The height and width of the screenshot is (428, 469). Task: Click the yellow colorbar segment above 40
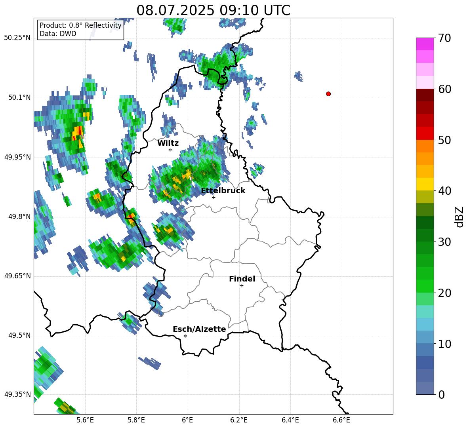[425, 184]
